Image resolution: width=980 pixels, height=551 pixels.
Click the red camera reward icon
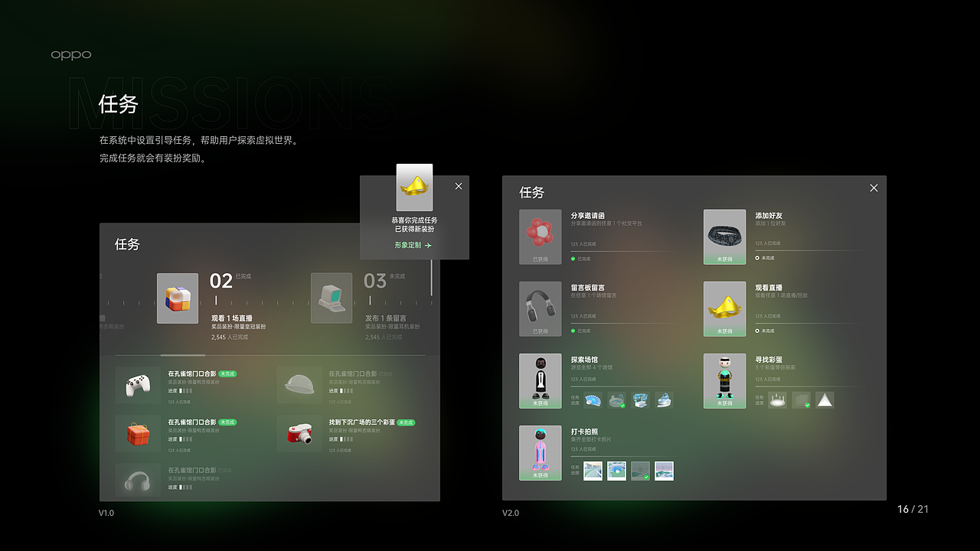tap(299, 433)
